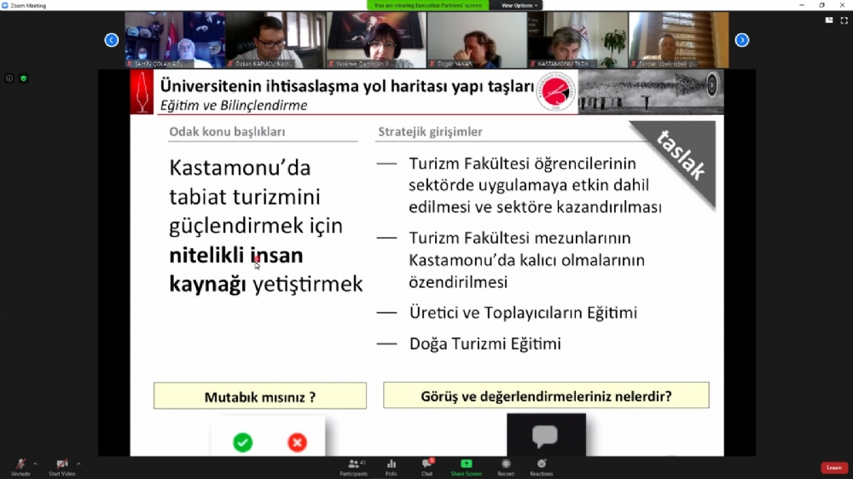
Task: Open the meeting info icon
Action: click(x=10, y=78)
